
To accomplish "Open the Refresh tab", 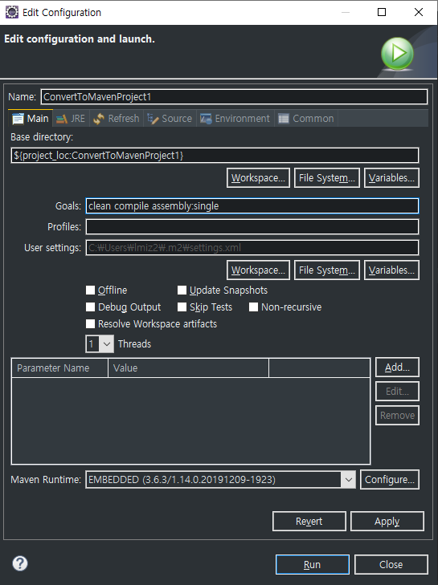I will coord(117,119).
